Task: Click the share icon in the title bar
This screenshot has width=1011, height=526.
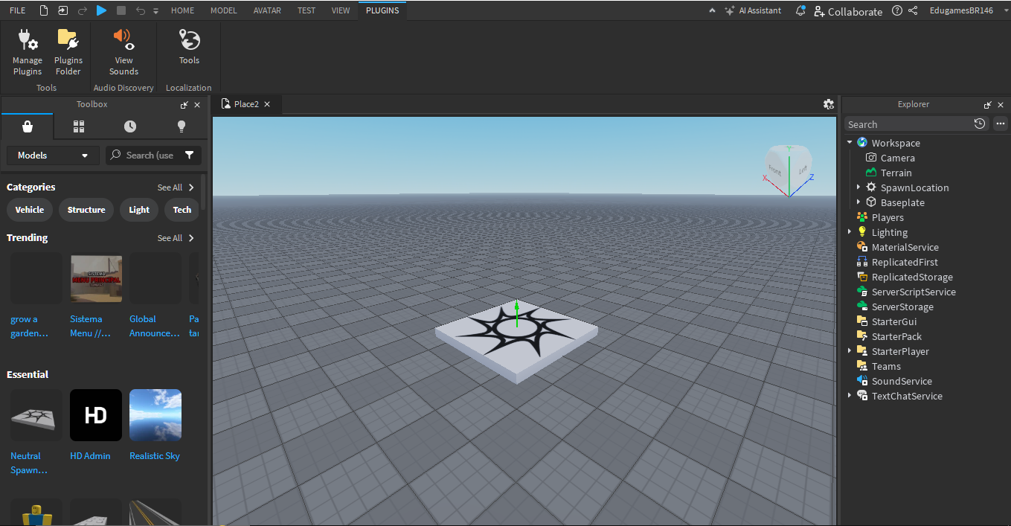Action: point(914,10)
